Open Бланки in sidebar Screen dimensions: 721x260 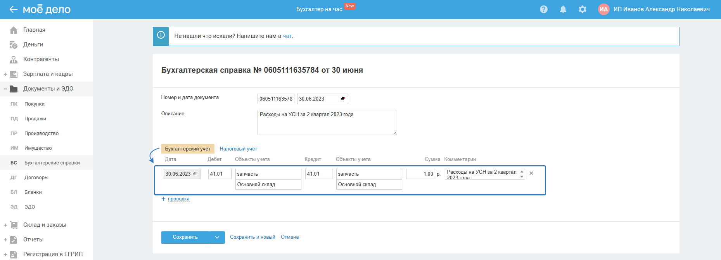tap(33, 192)
